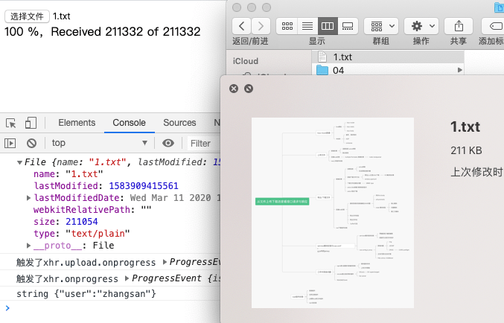Click the 选择文件 choose file button
This screenshot has width=504, height=323.
click(x=27, y=16)
